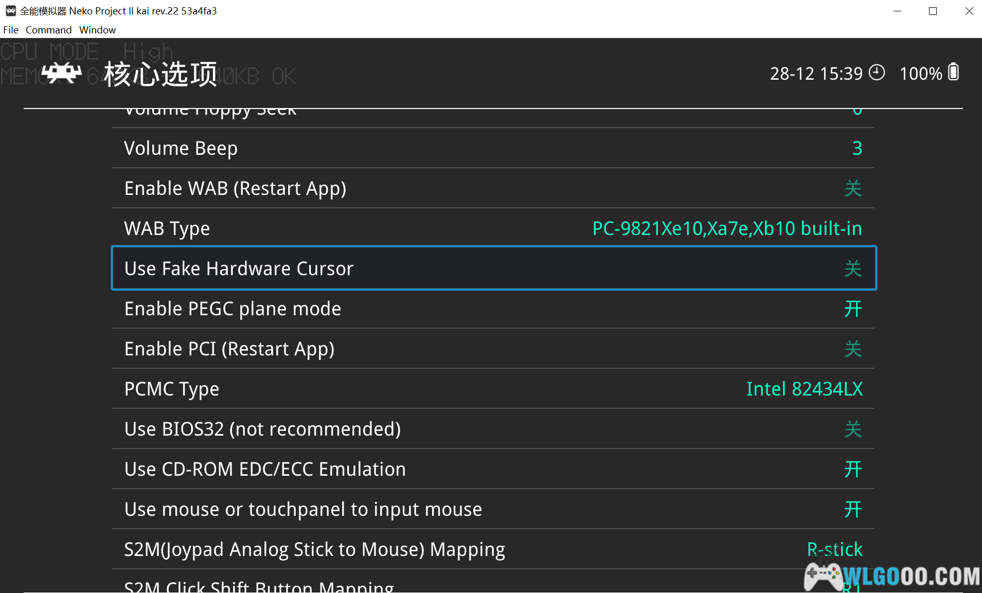Screen dimensions: 982x593
Task: Select the Volume Beep setting row
Action: pyautogui.click(x=493, y=148)
